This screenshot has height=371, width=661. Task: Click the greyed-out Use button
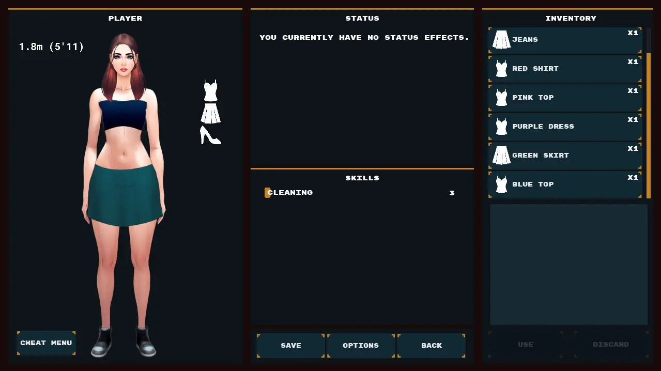click(x=526, y=345)
